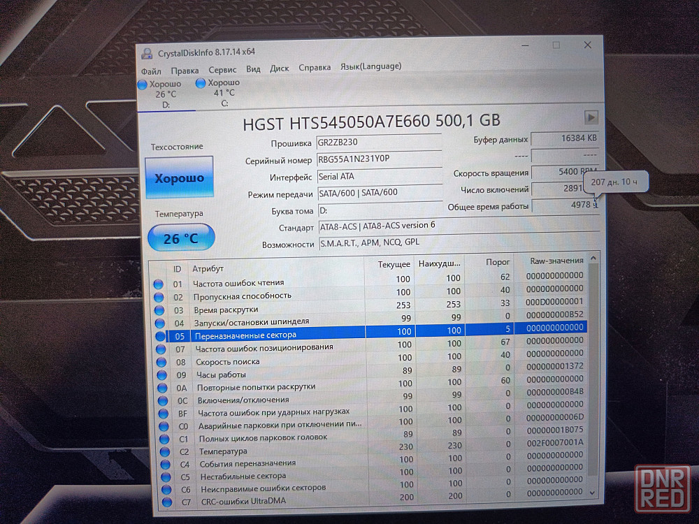Click the status icon for attribute C1
Viewport: 699px width, 524px height.
pyautogui.click(x=164, y=439)
